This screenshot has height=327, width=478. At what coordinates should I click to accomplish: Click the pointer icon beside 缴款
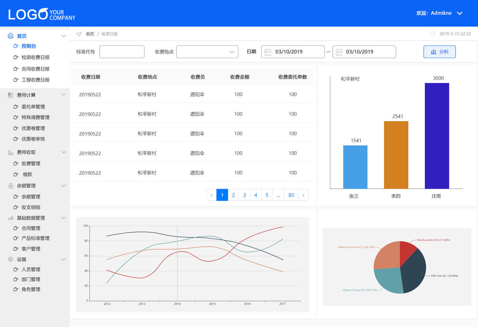coord(16,174)
